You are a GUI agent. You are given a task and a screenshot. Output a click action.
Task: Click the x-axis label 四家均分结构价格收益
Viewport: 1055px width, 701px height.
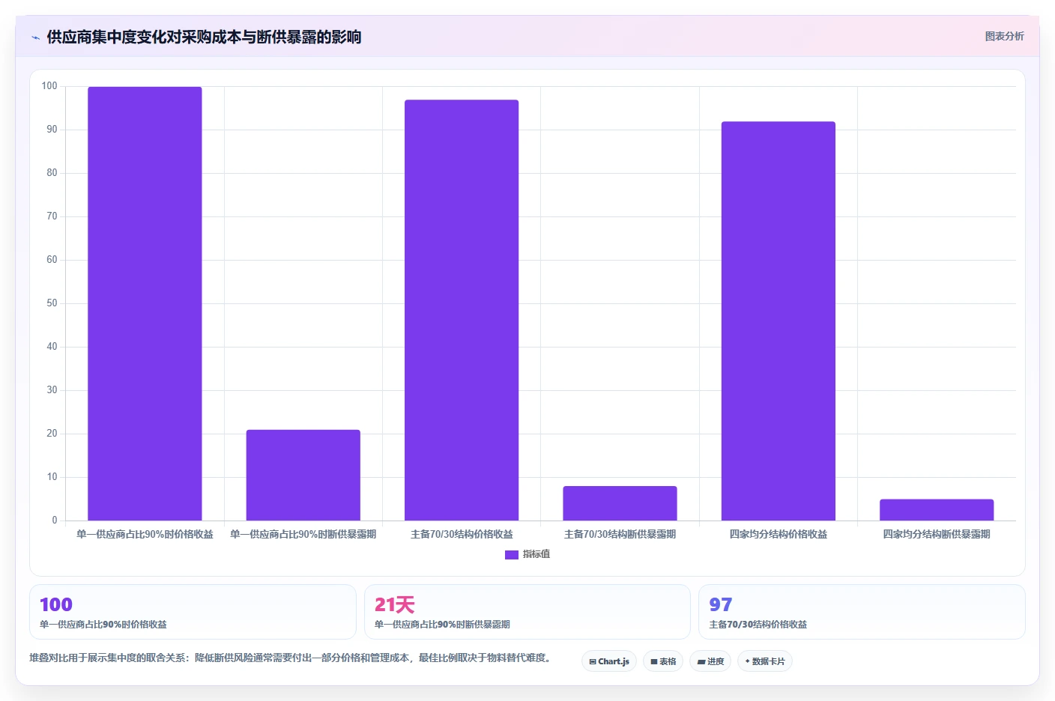[779, 534]
